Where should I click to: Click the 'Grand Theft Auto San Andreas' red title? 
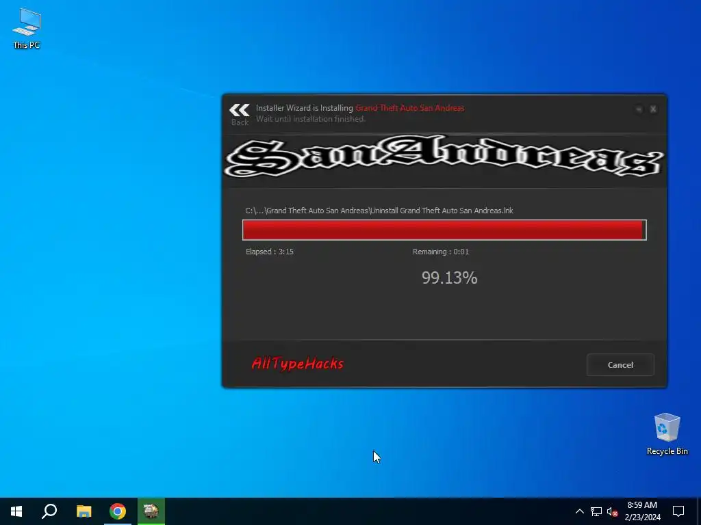pyautogui.click(x=410, y=108)
